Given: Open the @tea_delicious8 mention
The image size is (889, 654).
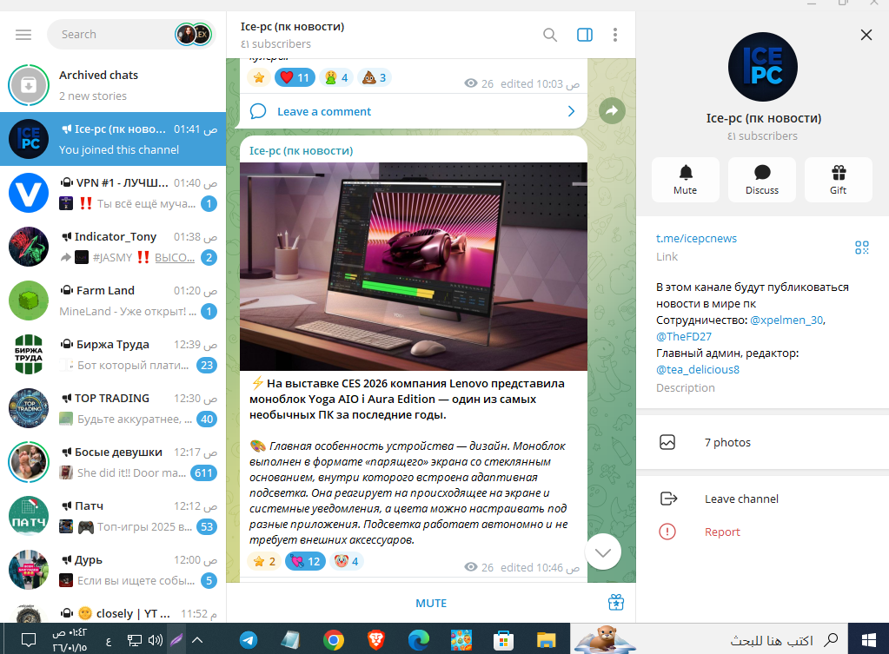Looking at the screenshot, I should (x=697, y=369).
